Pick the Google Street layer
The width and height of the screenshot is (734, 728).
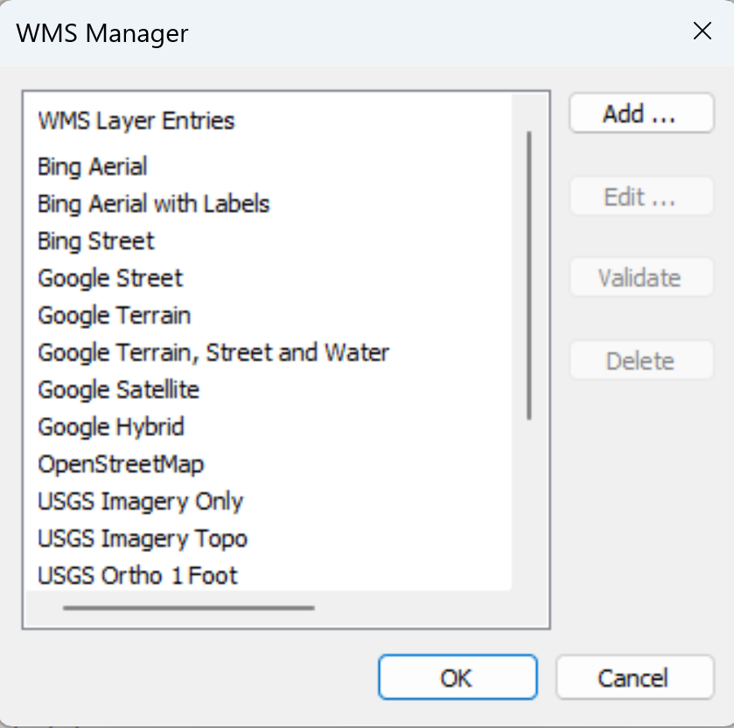tap(110, 278)
